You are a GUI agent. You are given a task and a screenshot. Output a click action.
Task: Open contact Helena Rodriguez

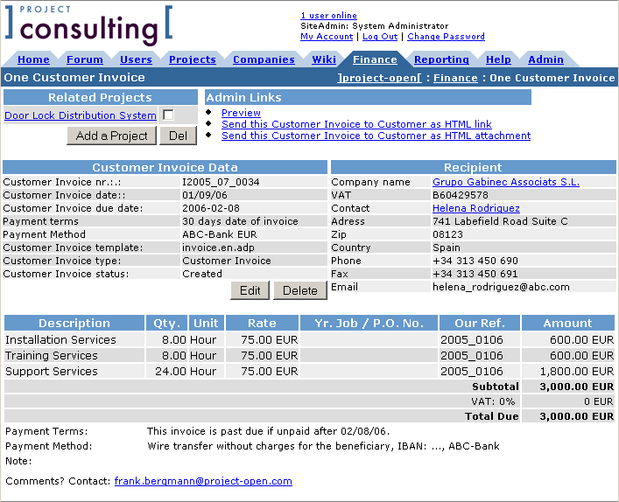[475, 208]
